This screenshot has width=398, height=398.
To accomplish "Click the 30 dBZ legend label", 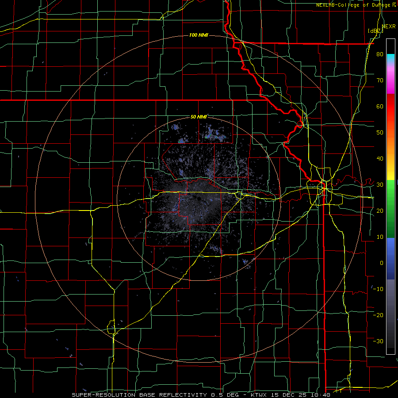I will click(380, 185).
